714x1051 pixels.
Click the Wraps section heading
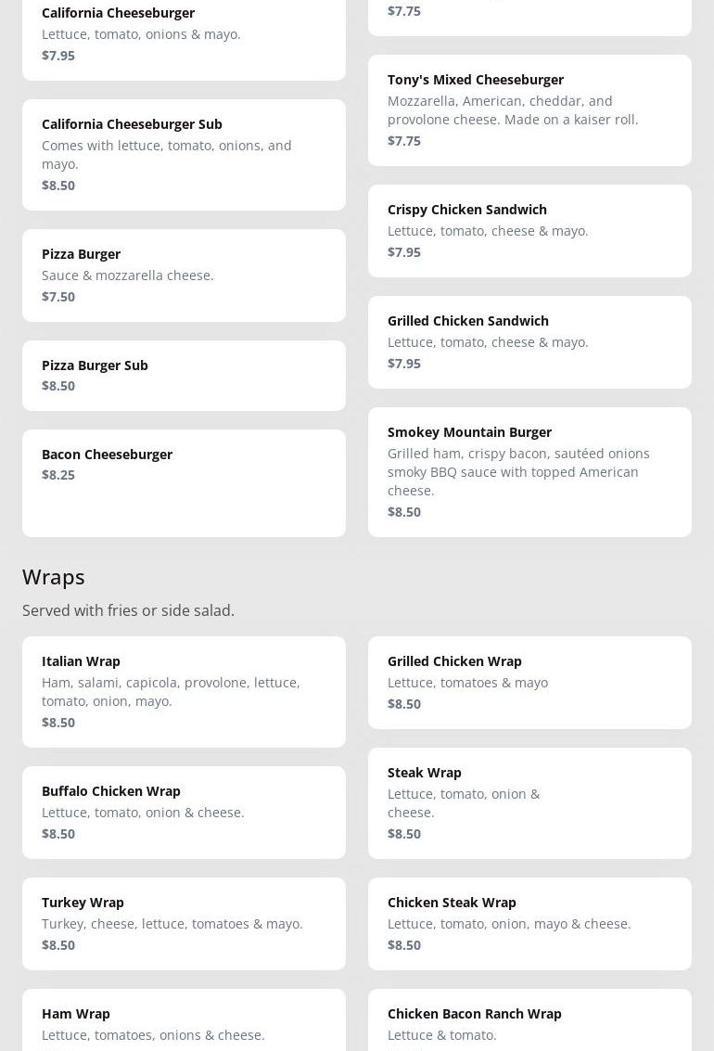[54, 577]
